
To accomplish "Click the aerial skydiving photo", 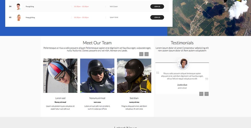I will 209,18.
